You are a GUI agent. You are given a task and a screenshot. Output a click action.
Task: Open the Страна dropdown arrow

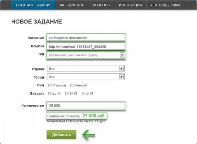click(121, 69)
